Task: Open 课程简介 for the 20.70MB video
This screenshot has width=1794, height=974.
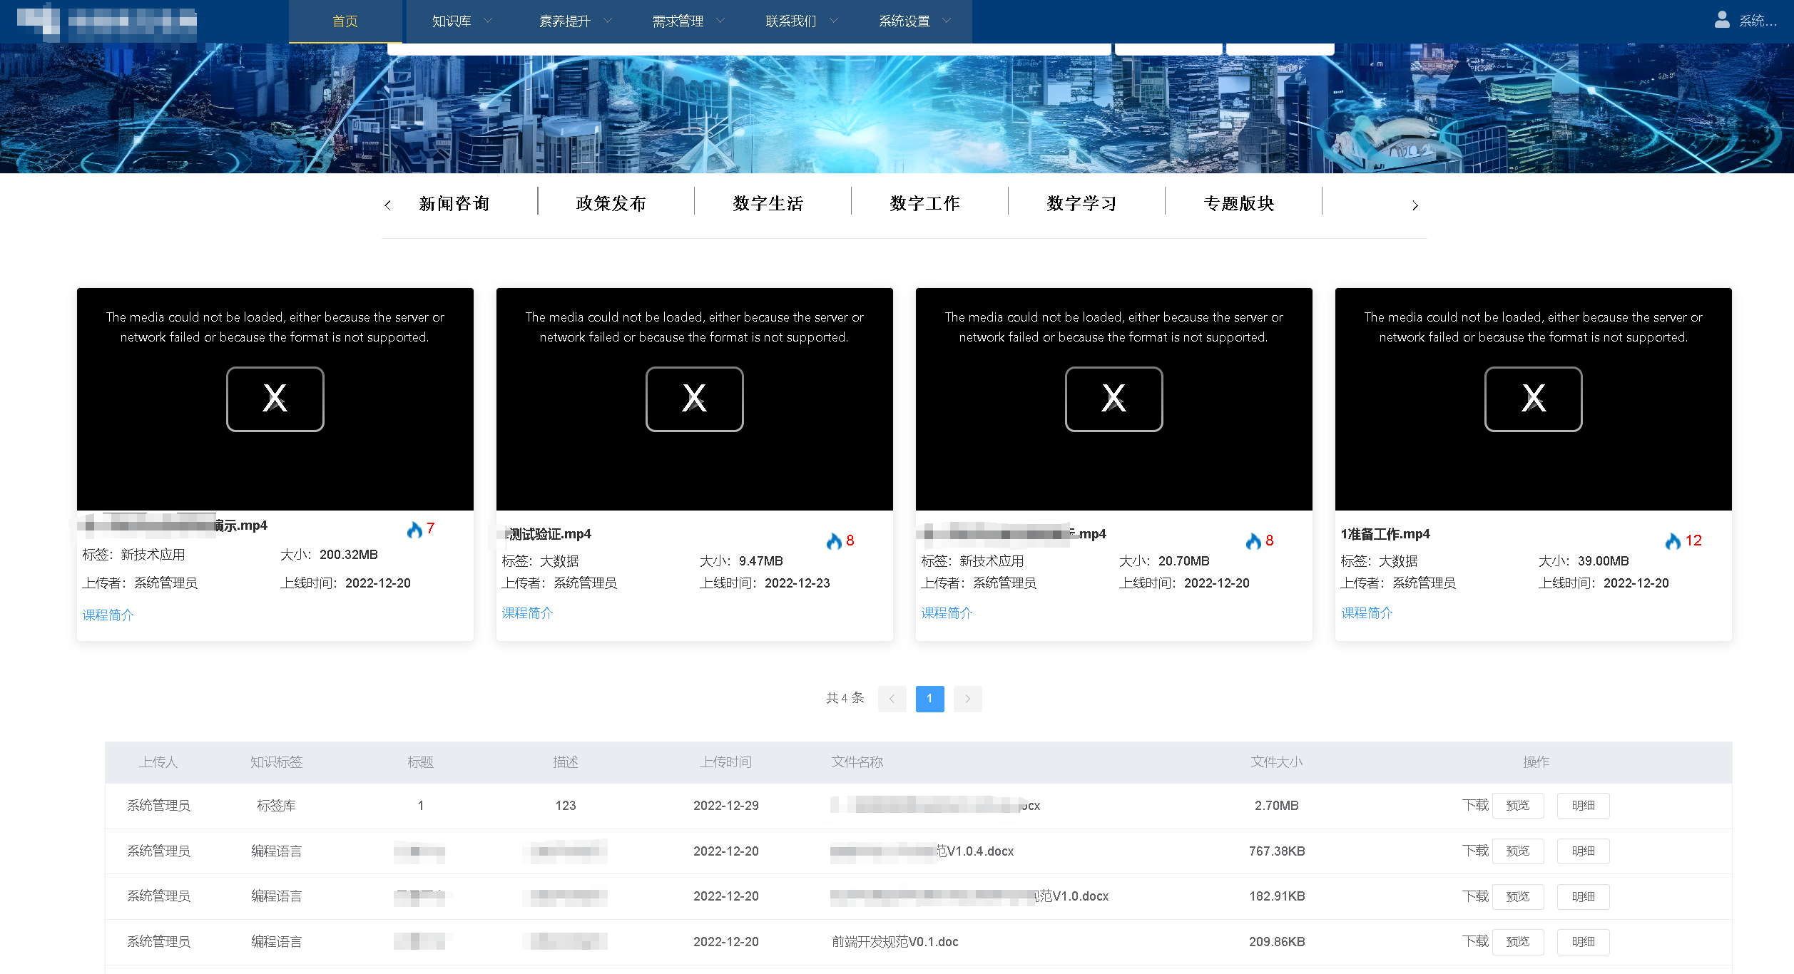Action: [x=947, y=613]
